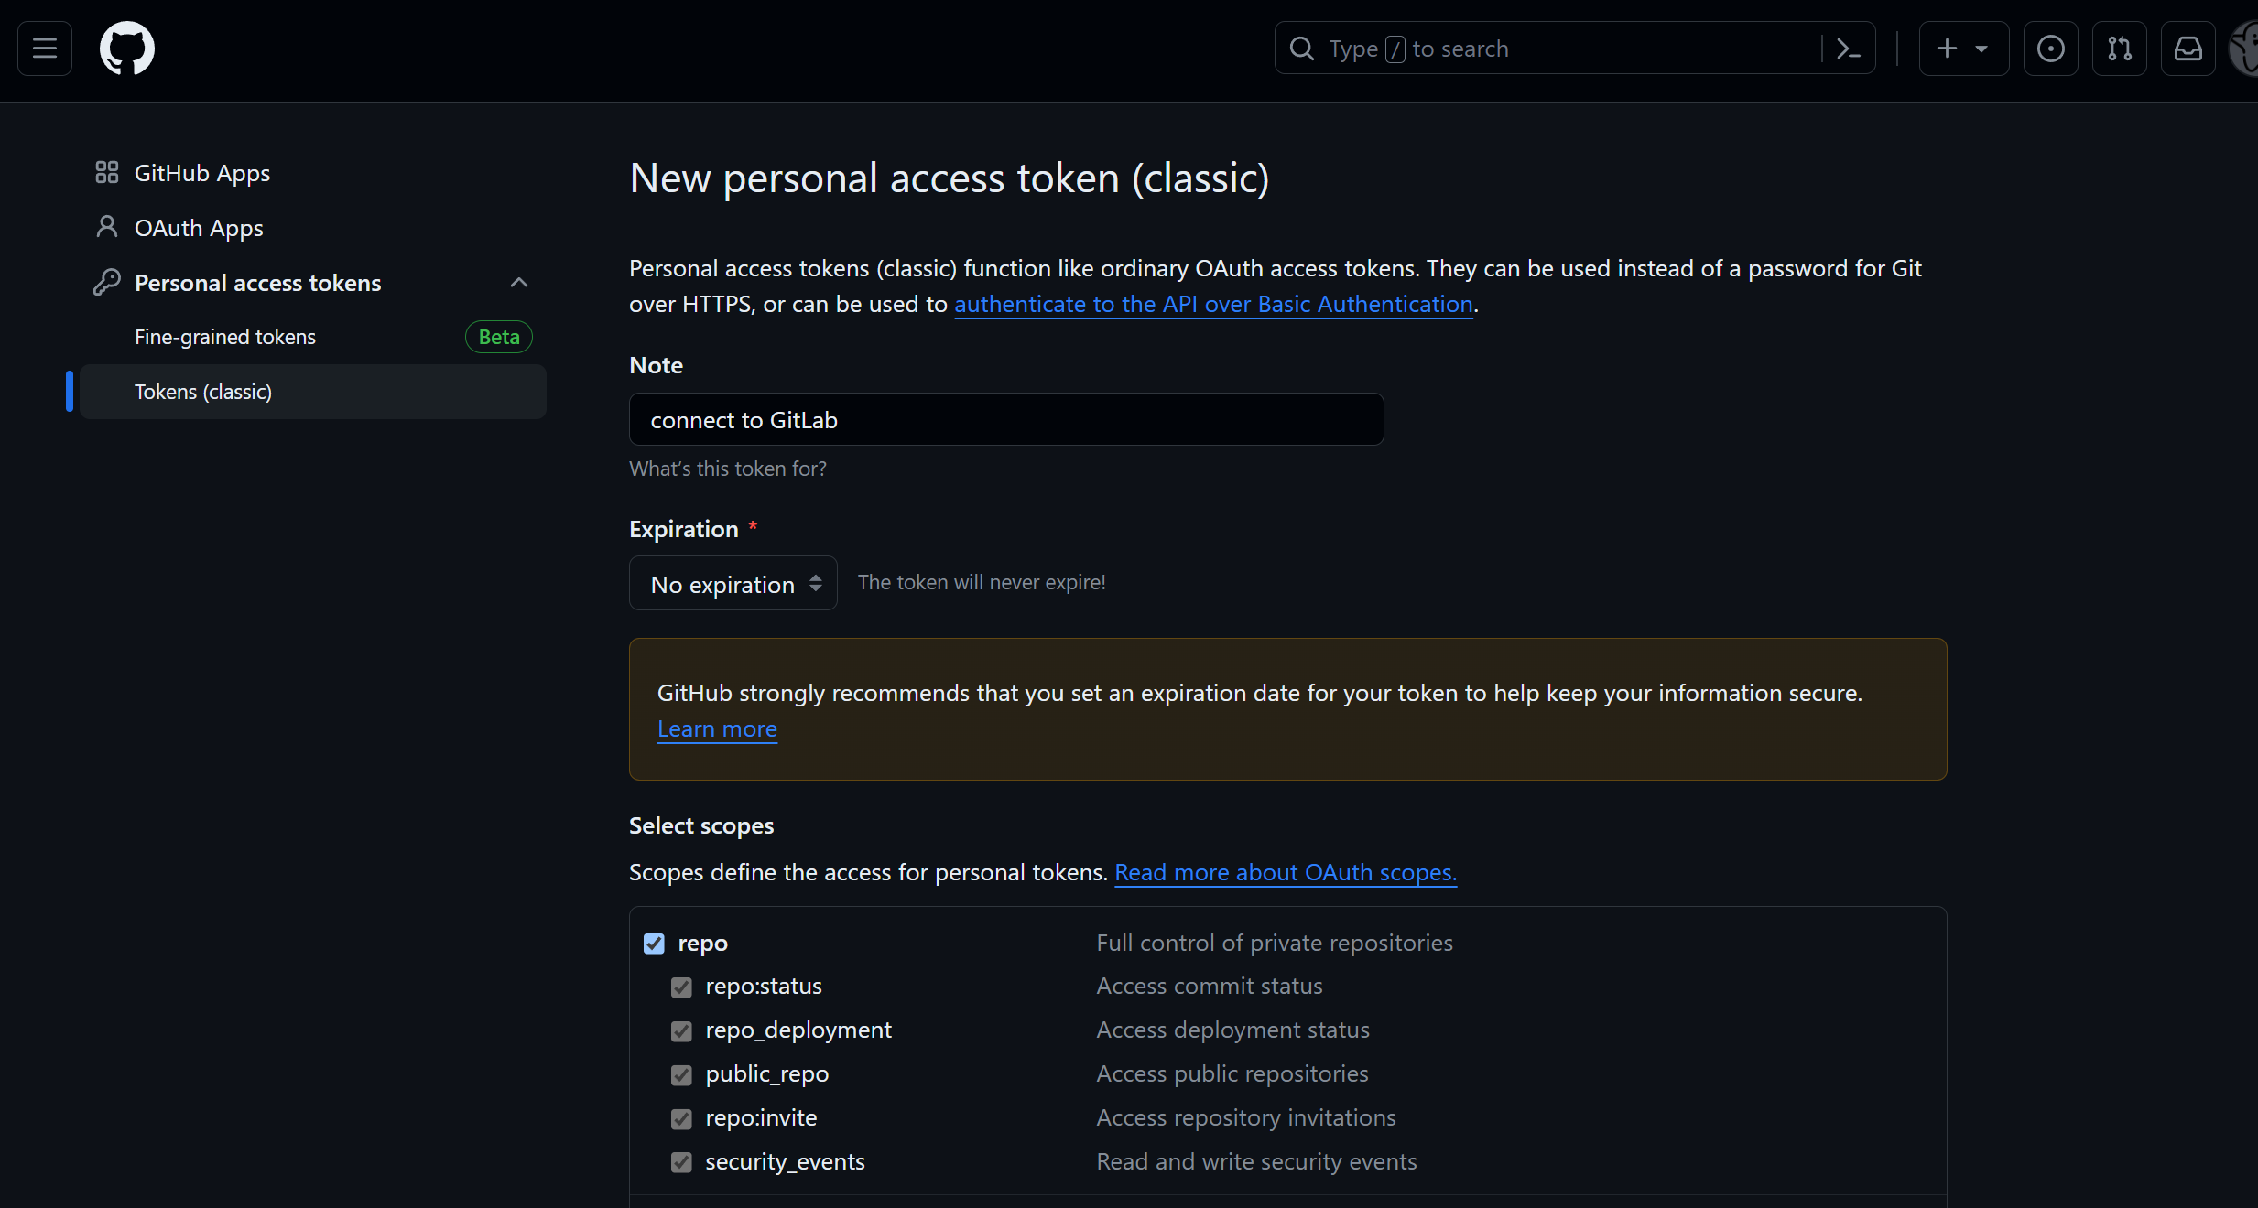The image size is (2258, 1208).
Task: View your GitHub issues icon
Action: (2051, 49)
